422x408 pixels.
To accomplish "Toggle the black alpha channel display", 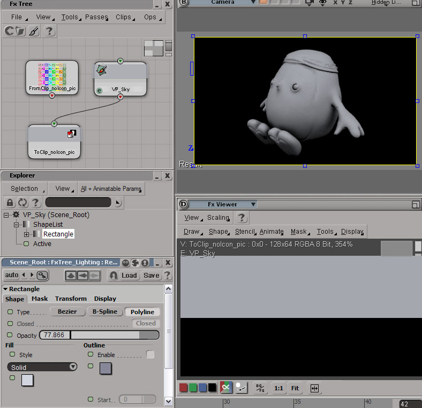I will [x=212, y=388].
